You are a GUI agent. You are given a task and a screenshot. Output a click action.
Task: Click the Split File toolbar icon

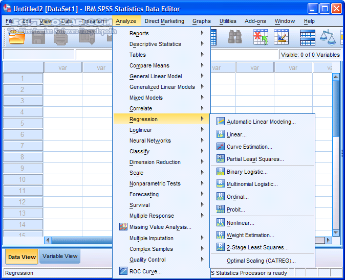(x=308, y=37)
